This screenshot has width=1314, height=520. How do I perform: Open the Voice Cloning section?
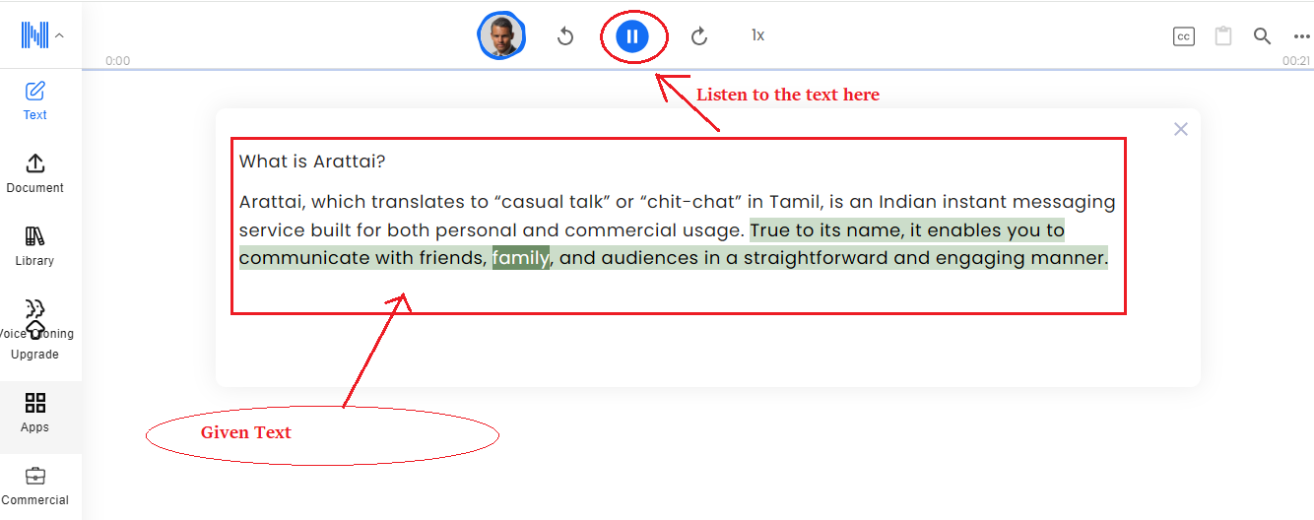[x=35, y=319]
